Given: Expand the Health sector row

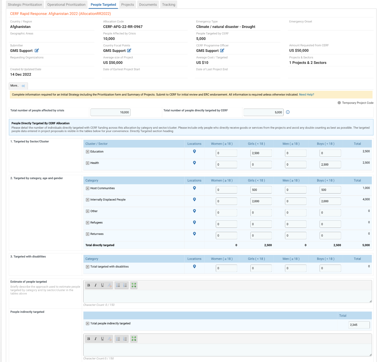Looking at the screenshot, I should (88, 163).
